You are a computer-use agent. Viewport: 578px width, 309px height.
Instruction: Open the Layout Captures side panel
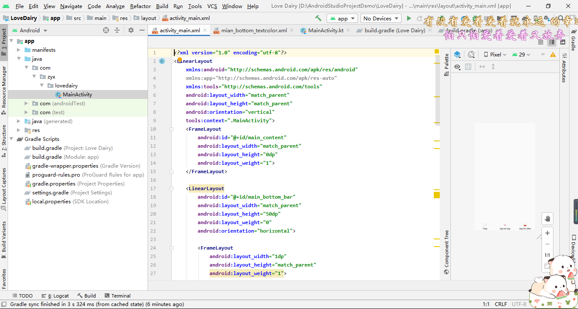[4, 189]
